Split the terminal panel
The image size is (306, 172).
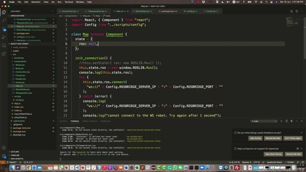286,121
